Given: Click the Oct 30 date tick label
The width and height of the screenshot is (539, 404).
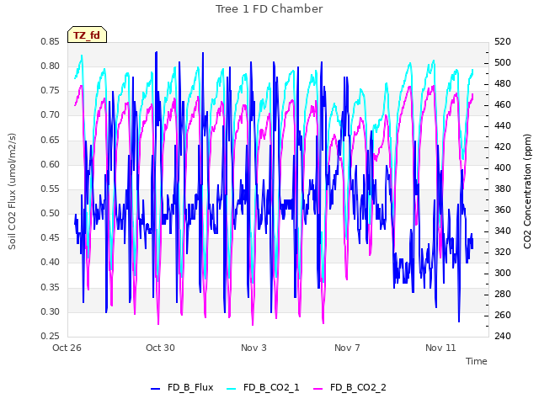Looking at the screenshot, I should tap(160, 348).
